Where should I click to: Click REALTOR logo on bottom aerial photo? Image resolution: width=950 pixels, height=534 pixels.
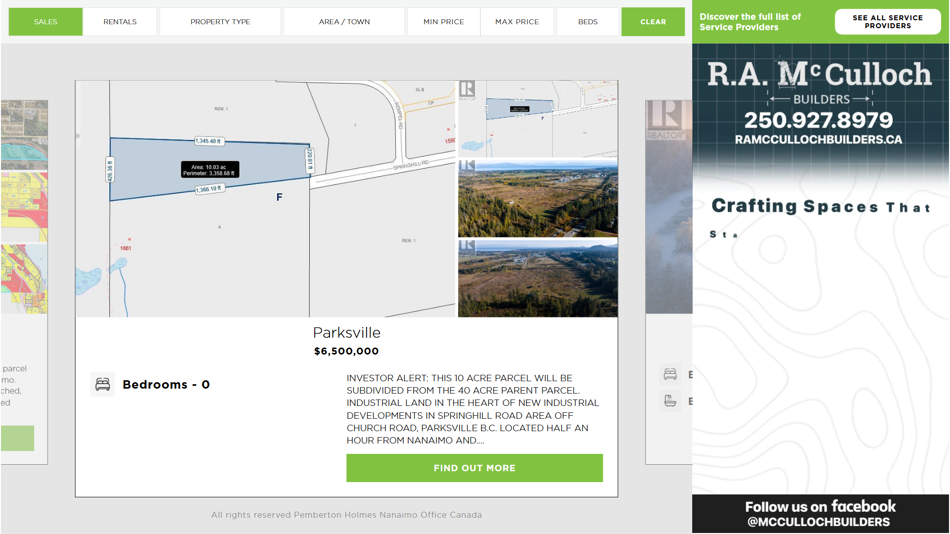[467, 247]
